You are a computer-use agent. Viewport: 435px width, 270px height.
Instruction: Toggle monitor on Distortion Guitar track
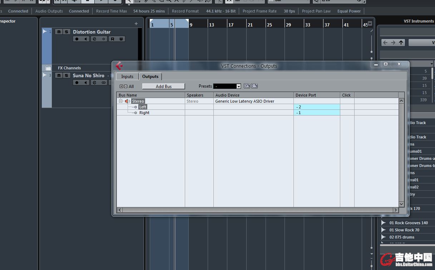[x=85, y=39]
